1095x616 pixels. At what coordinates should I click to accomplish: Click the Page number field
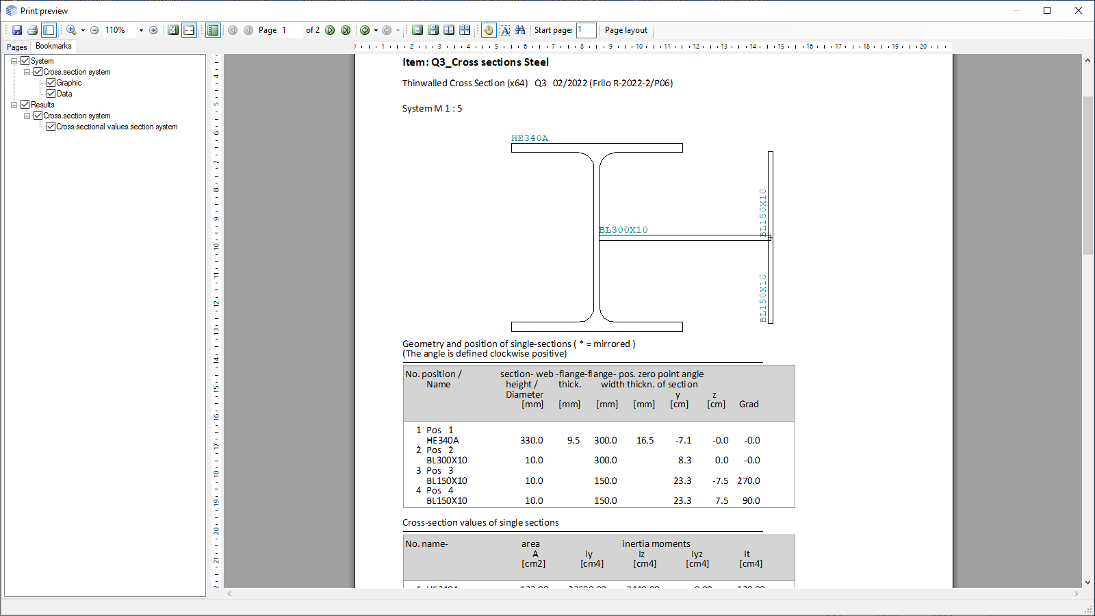pos(292,30)
